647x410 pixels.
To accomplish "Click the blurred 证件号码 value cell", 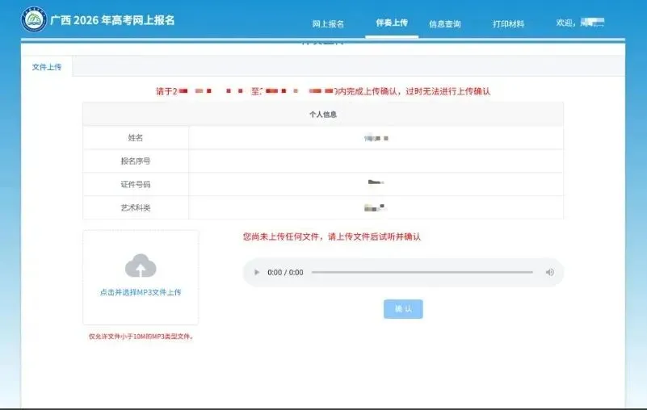I will [x=376, y=184].
